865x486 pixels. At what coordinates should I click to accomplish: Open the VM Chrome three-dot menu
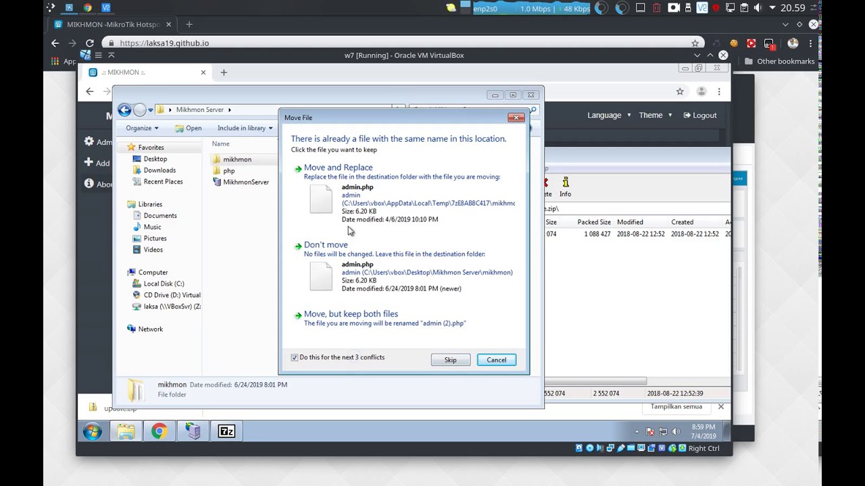(x=719, y=91)
